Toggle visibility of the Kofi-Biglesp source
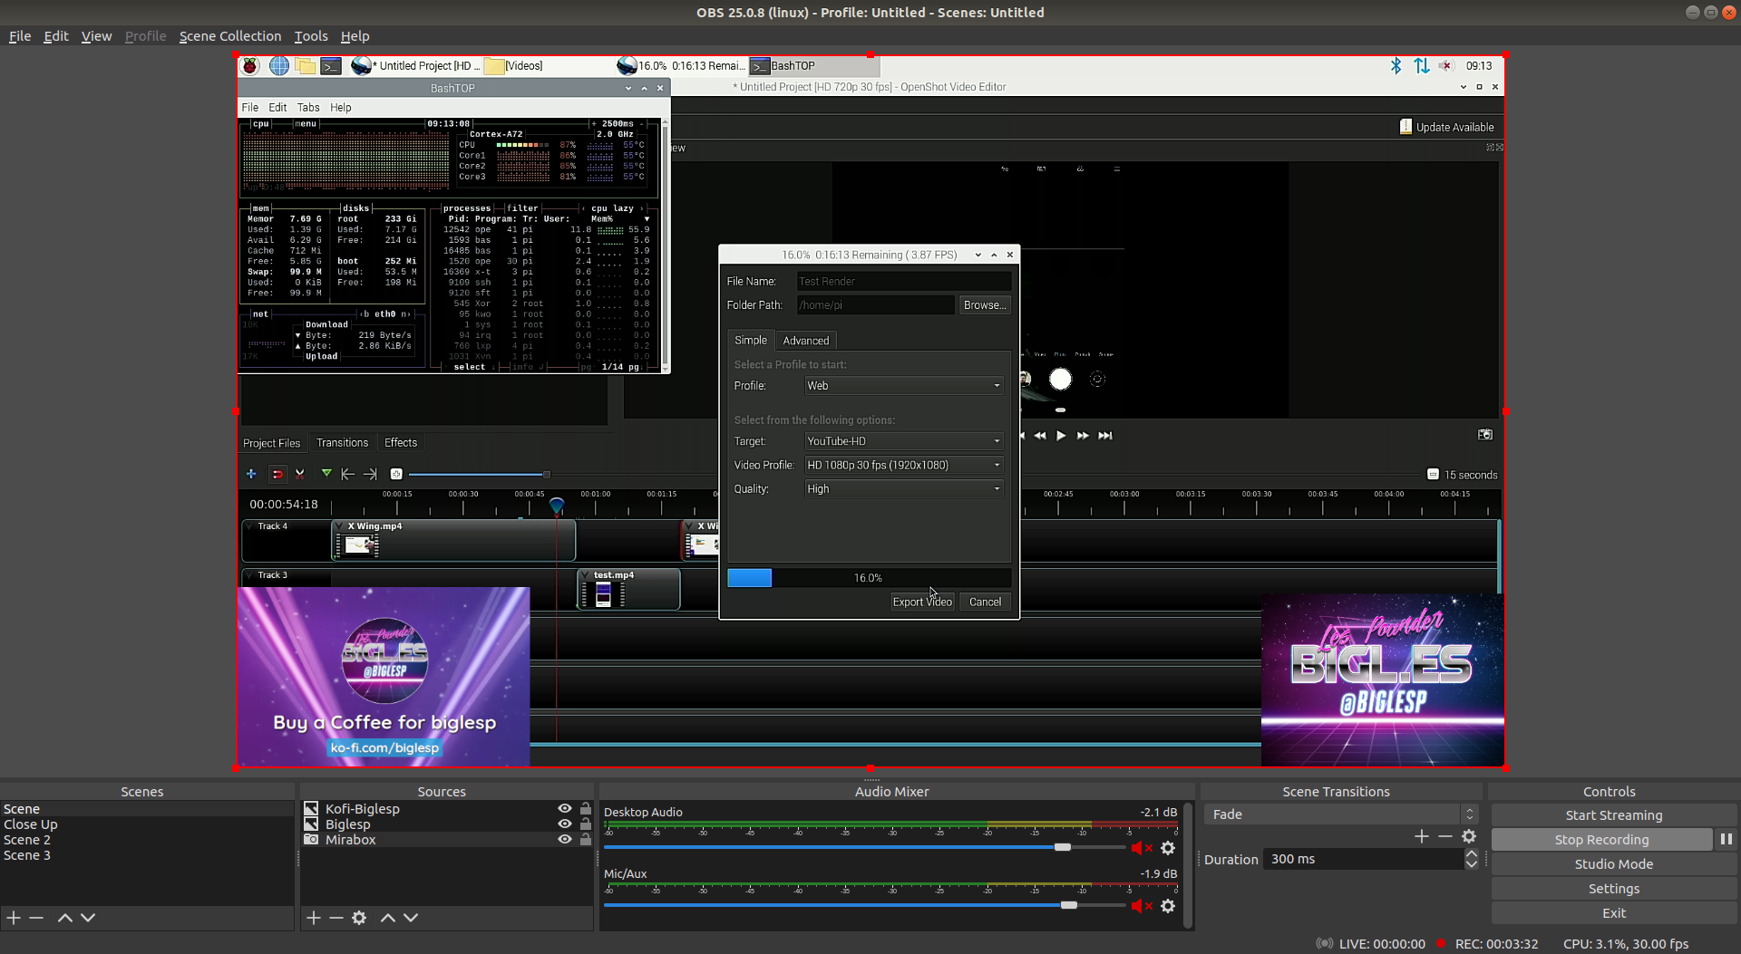Viewport: 1741px width, 954px height. 565,809
